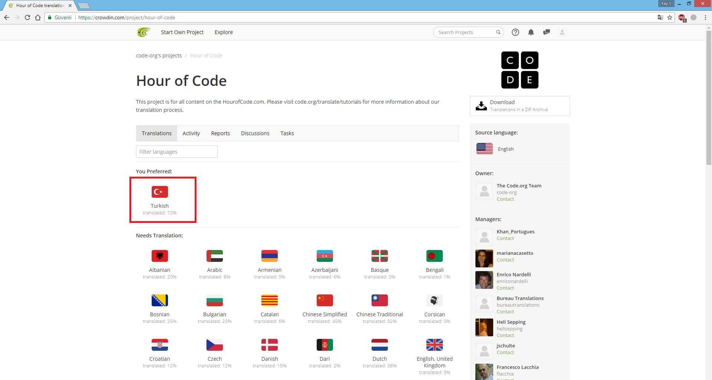Switch to the Translations tab
This screenshot has width=712, height=380.
point(156,133)
